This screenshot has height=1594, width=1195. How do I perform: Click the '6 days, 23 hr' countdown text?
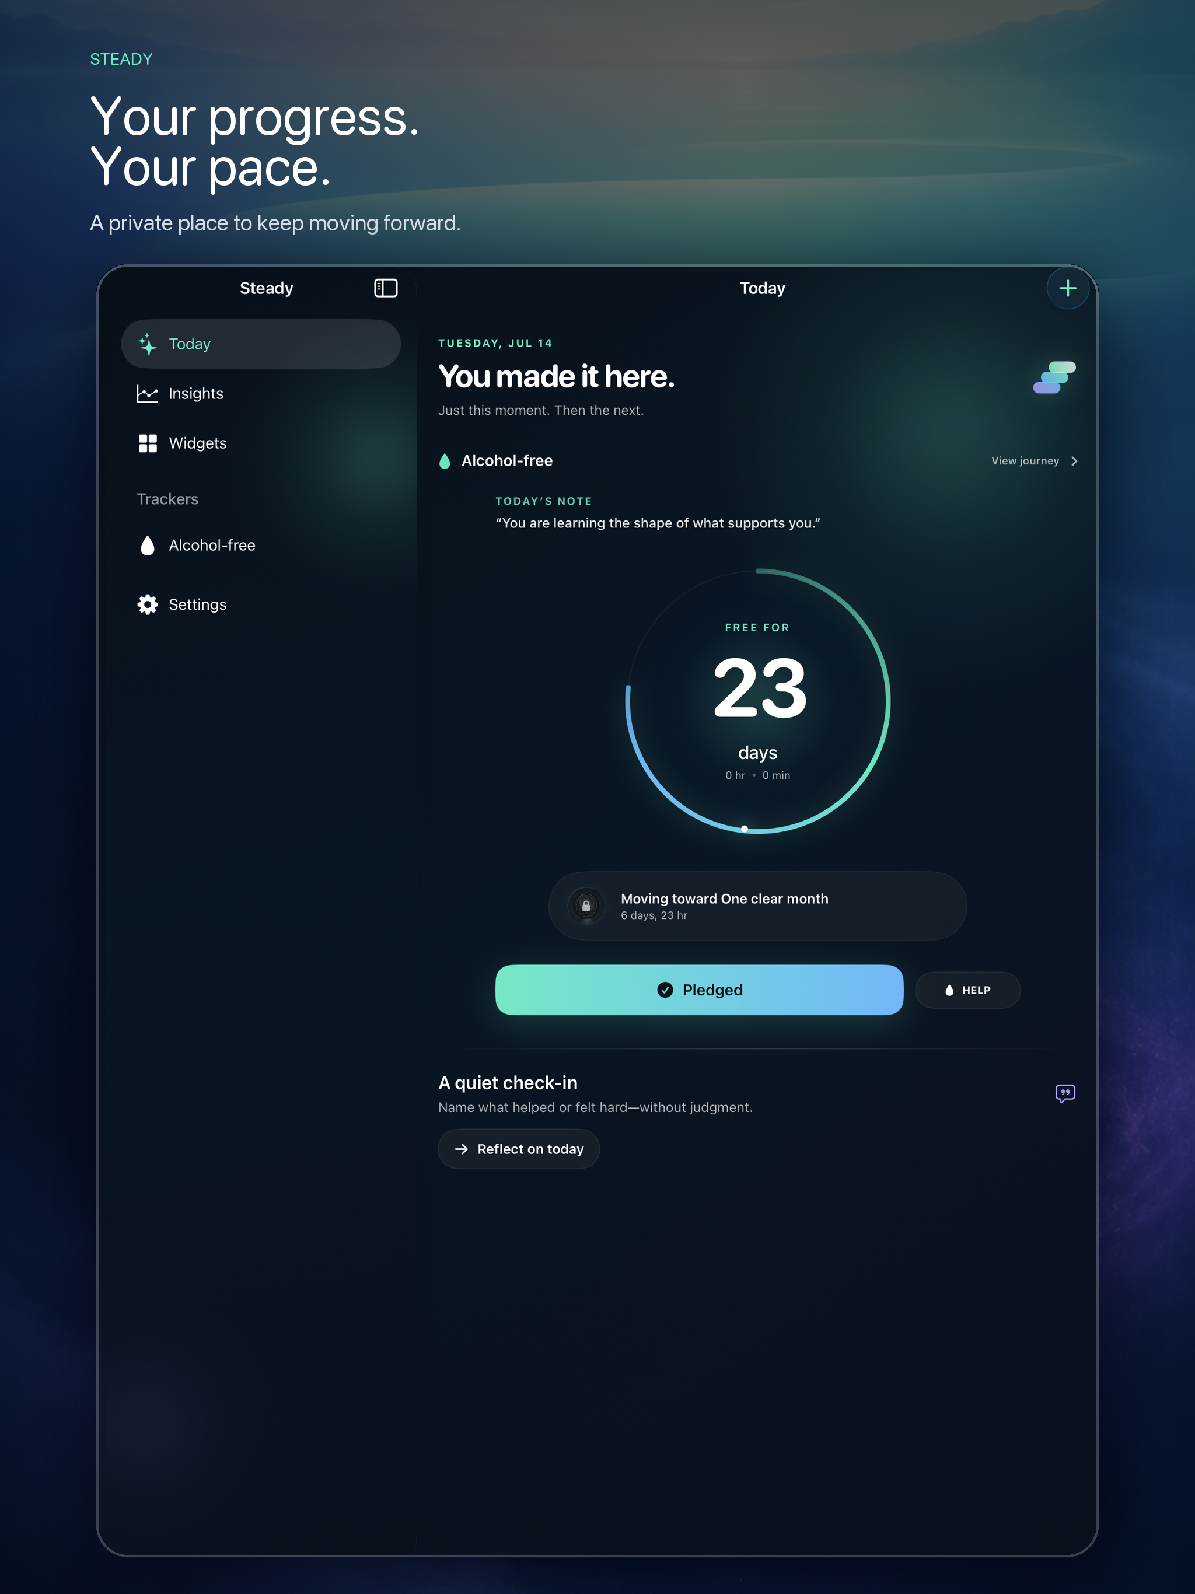[654, 916]
